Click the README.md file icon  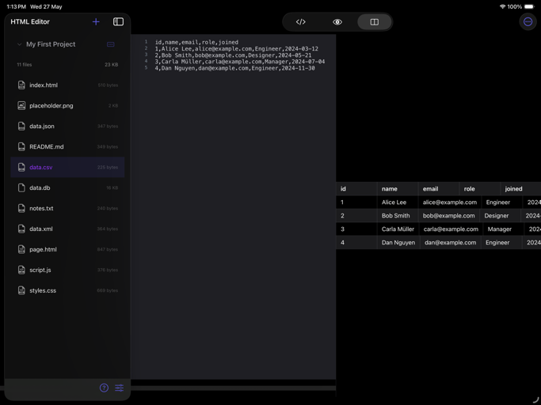point(21,146)
